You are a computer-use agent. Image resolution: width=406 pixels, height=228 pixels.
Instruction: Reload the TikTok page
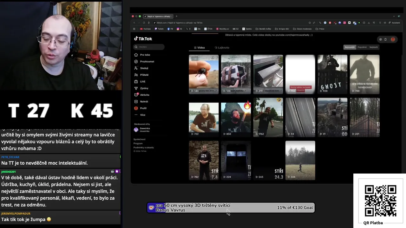144,23
